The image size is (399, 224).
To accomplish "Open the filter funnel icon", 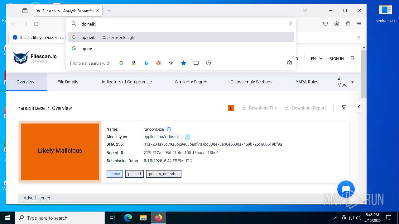I will click(344, 107).
